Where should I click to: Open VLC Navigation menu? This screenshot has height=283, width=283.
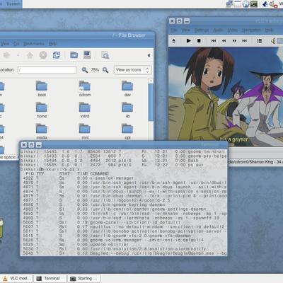click(251, 30)
